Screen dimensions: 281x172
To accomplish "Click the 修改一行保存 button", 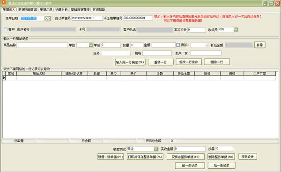I will pos(189,62).
